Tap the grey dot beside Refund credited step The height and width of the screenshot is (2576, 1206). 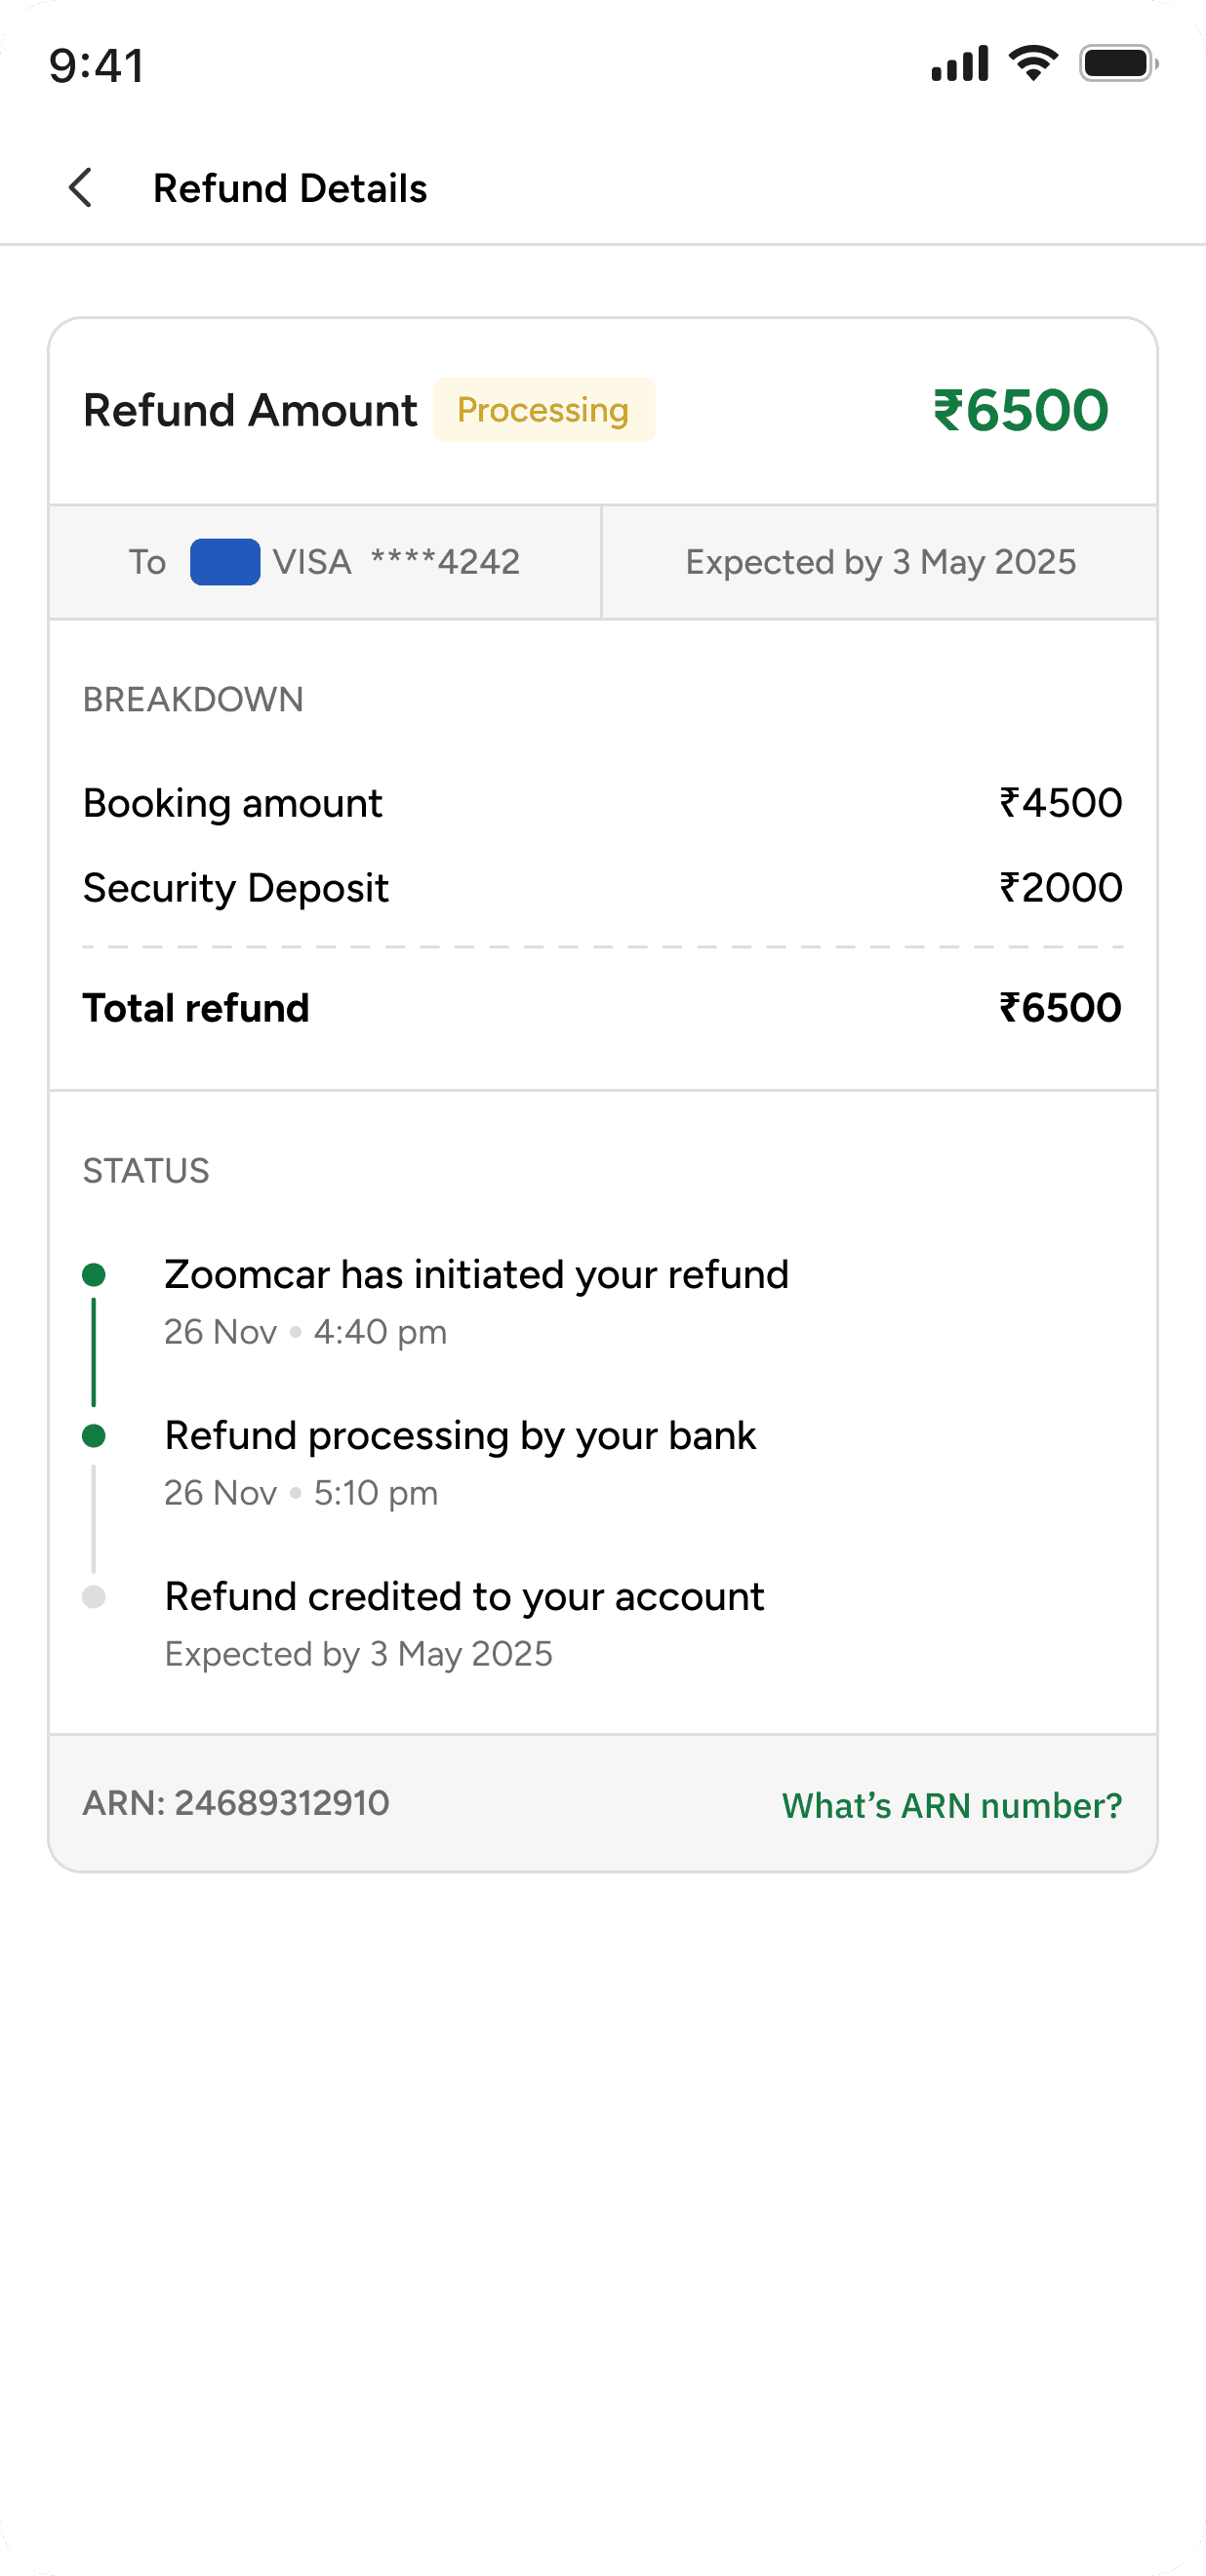pyautogui.click(x=94, y=1597)
